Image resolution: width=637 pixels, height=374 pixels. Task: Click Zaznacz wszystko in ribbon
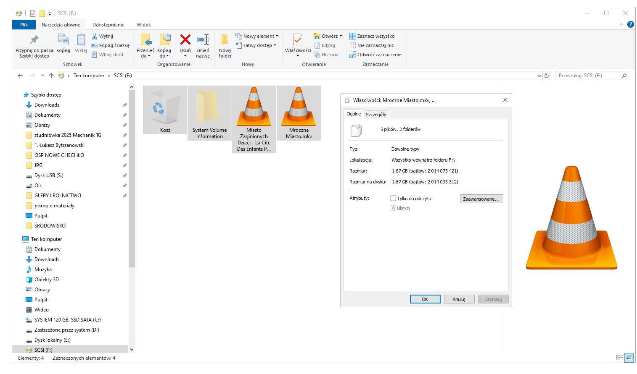(x=372, y=36)
